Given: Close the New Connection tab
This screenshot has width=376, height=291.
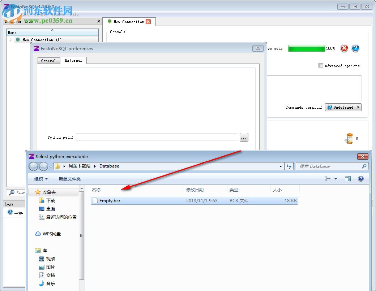Looking at the screenshot, I should [x=149, y=22].
